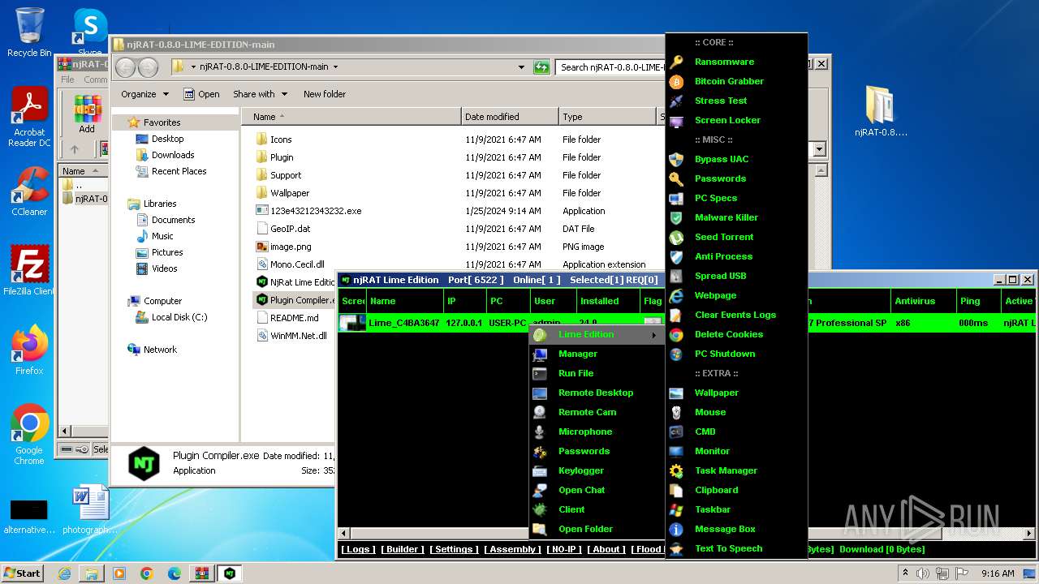
Task: Click the Open Chat icon
Action: (x=540, y=490)
